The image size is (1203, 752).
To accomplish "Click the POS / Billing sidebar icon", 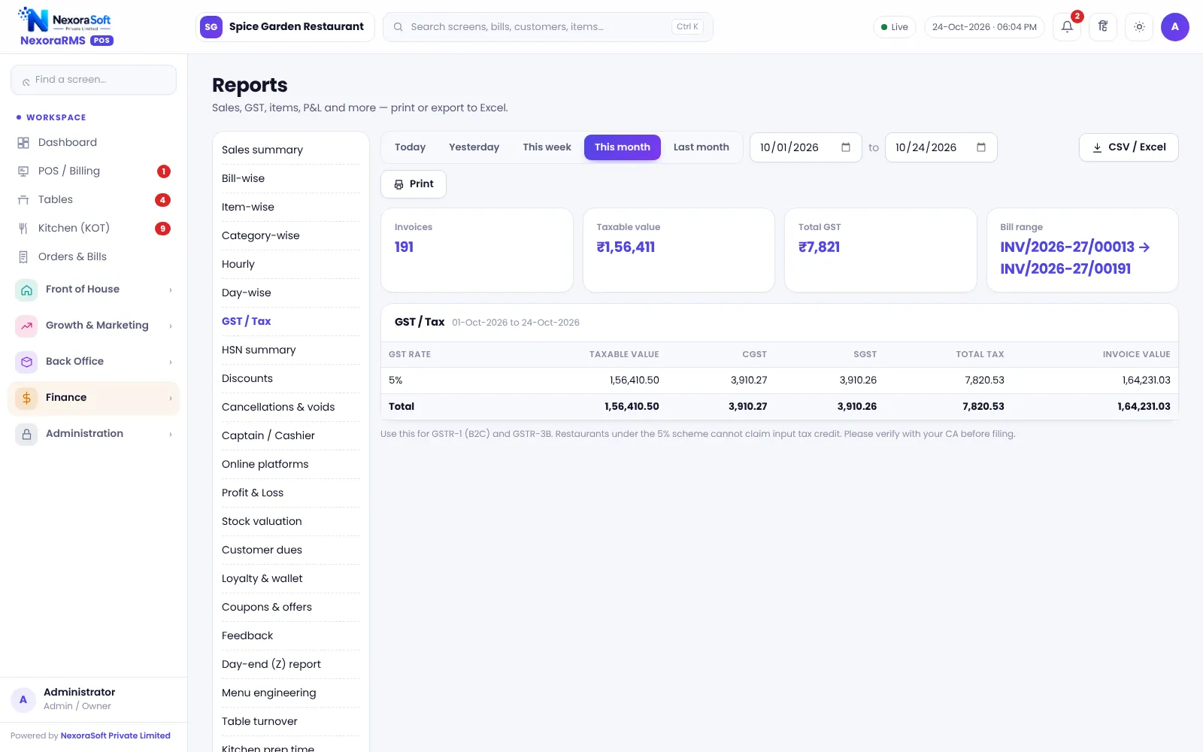I will pos(23,171).
